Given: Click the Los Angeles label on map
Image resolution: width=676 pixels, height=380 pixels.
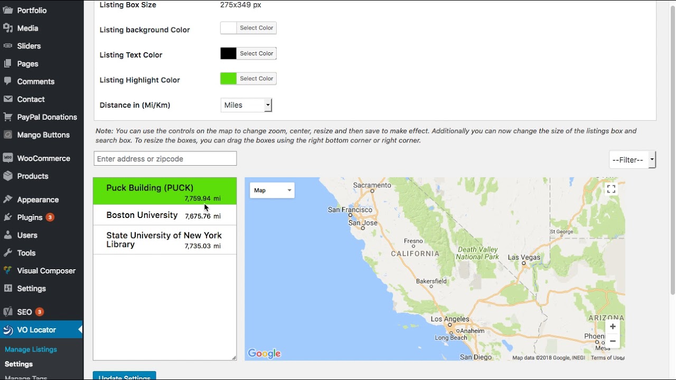Looking at the screenshot, I should coord(450,319).
